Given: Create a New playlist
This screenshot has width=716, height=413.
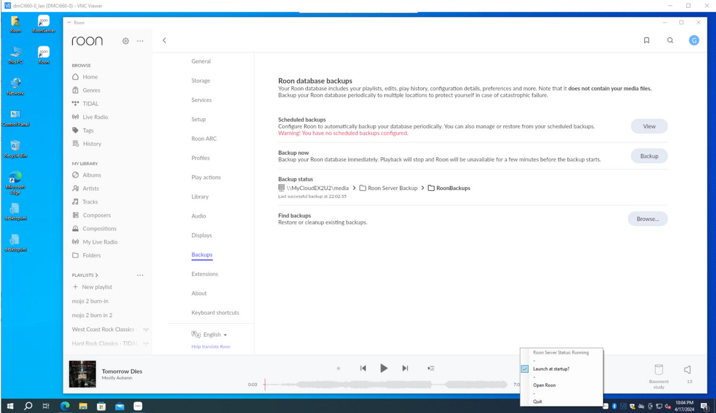Looking at the screenshot, I should 92,287.
